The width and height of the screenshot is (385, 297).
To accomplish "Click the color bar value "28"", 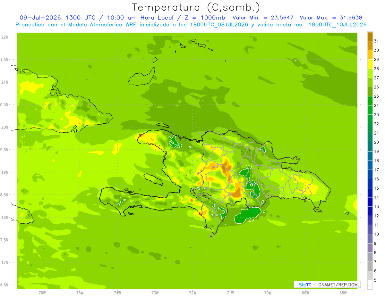I will (x=377, y=69).
